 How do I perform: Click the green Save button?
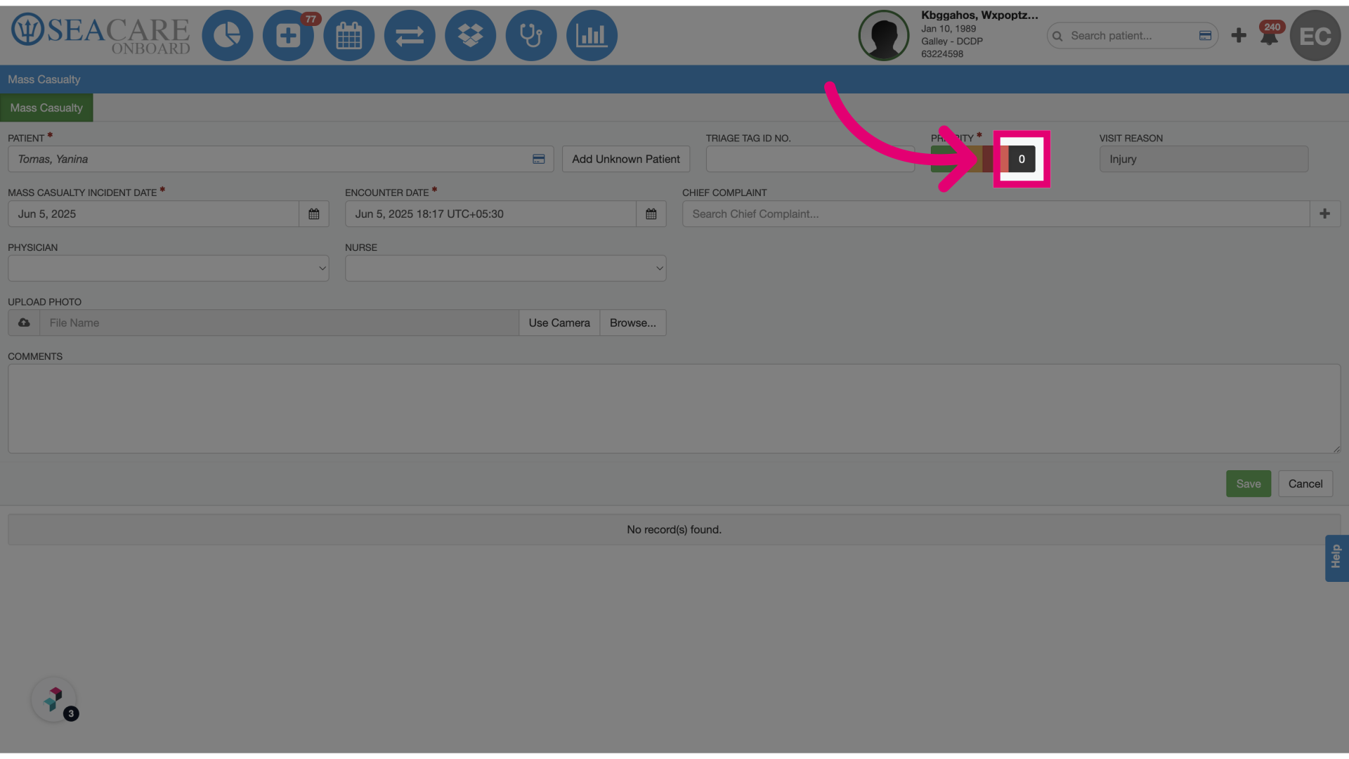pos(1249,484)
